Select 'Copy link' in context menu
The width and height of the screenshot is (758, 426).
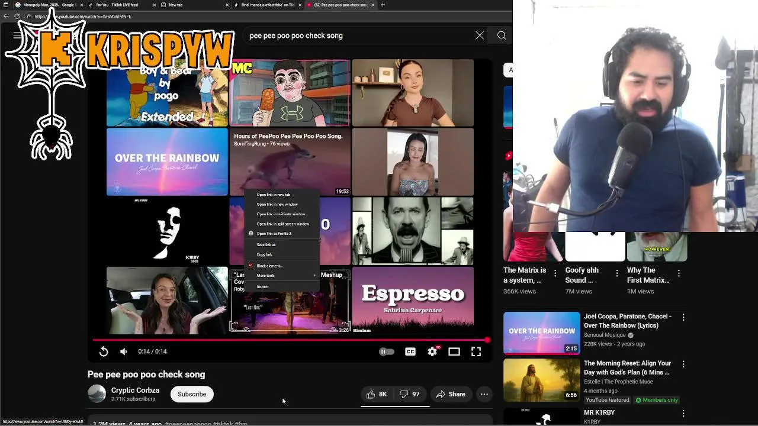click(282, 254)
